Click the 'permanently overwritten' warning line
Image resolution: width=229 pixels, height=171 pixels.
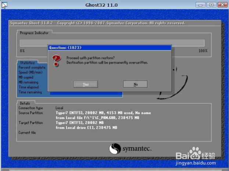(x=107, y=63)
